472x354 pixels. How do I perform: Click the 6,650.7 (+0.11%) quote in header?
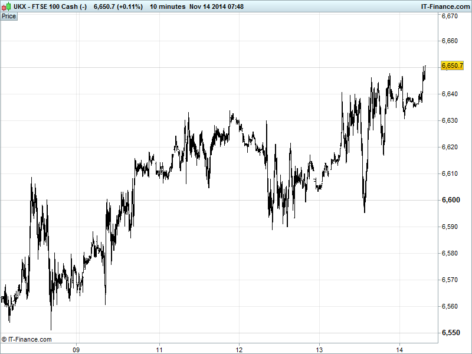point(119,6)
